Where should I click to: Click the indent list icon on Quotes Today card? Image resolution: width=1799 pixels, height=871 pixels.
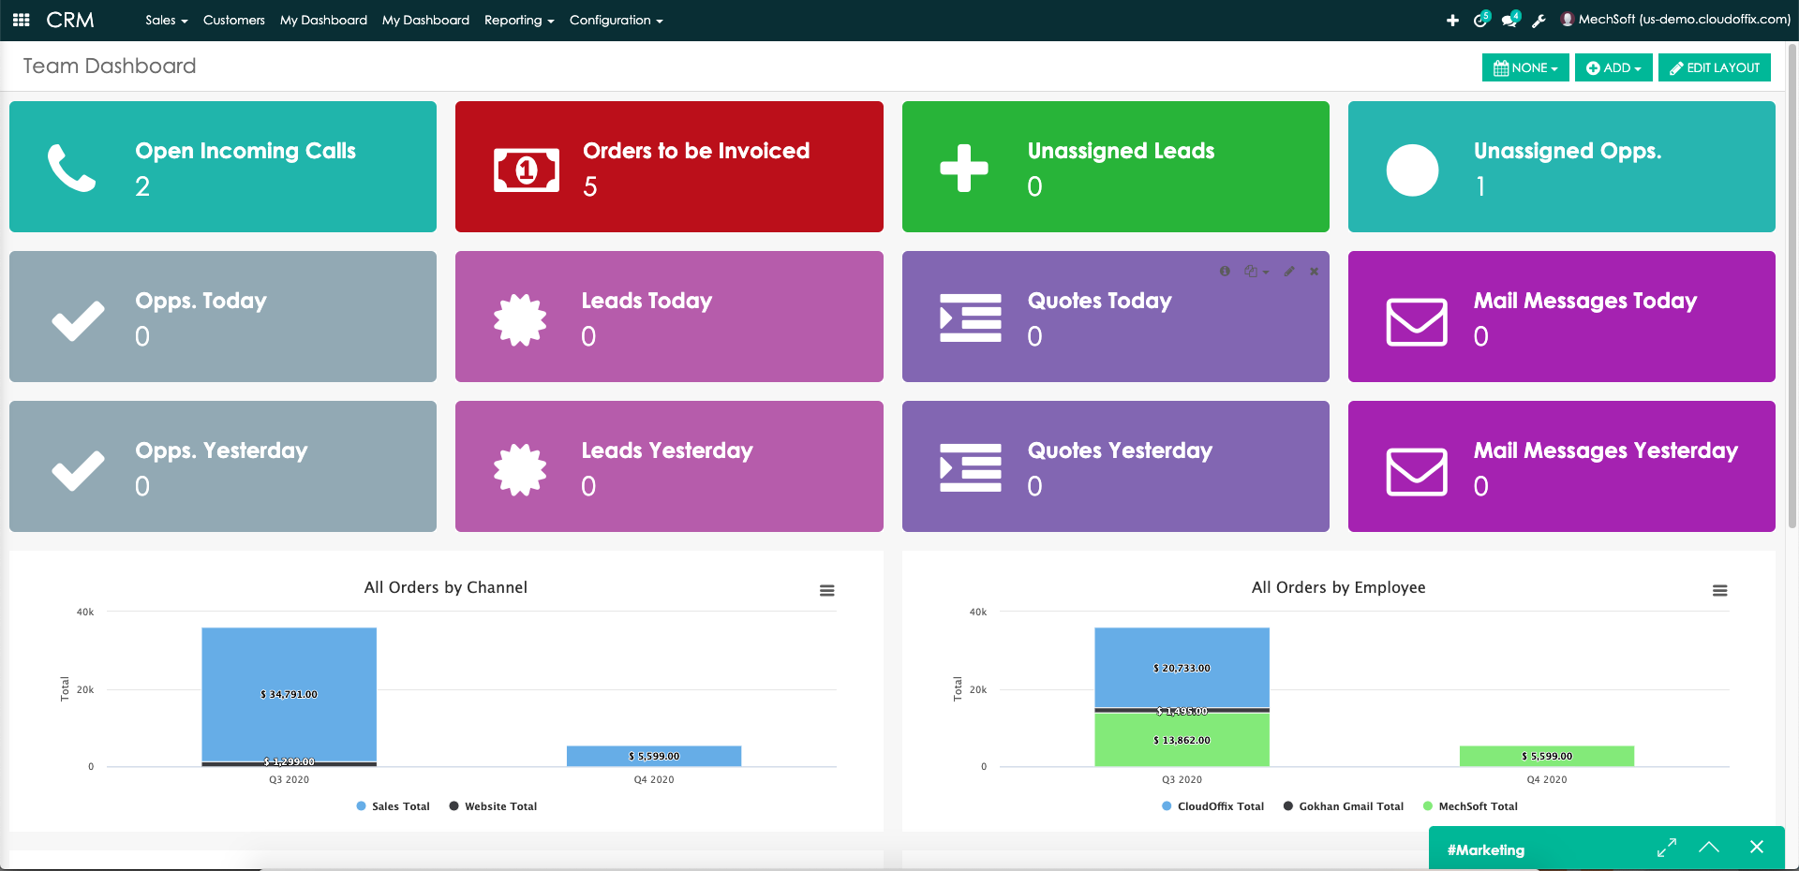click(x=971, y=317)
